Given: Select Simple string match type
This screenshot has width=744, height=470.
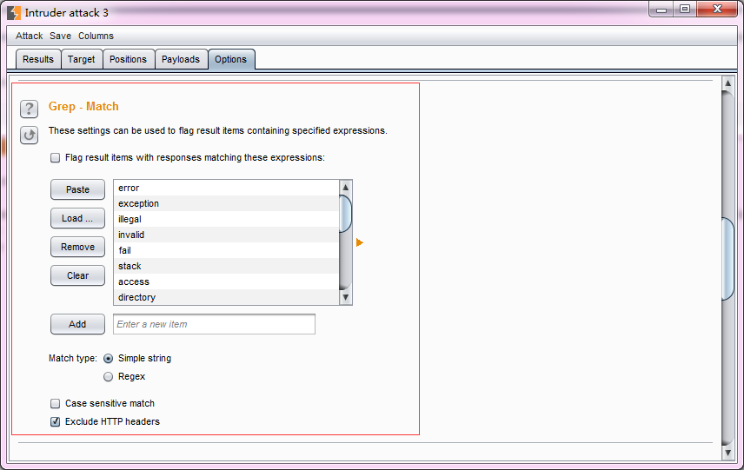Looking at the screenshot, I should pos(109,359).
